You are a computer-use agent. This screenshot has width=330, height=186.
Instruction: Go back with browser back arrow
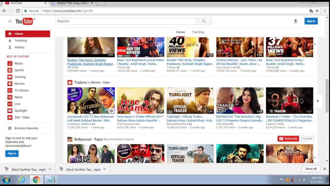4,11
